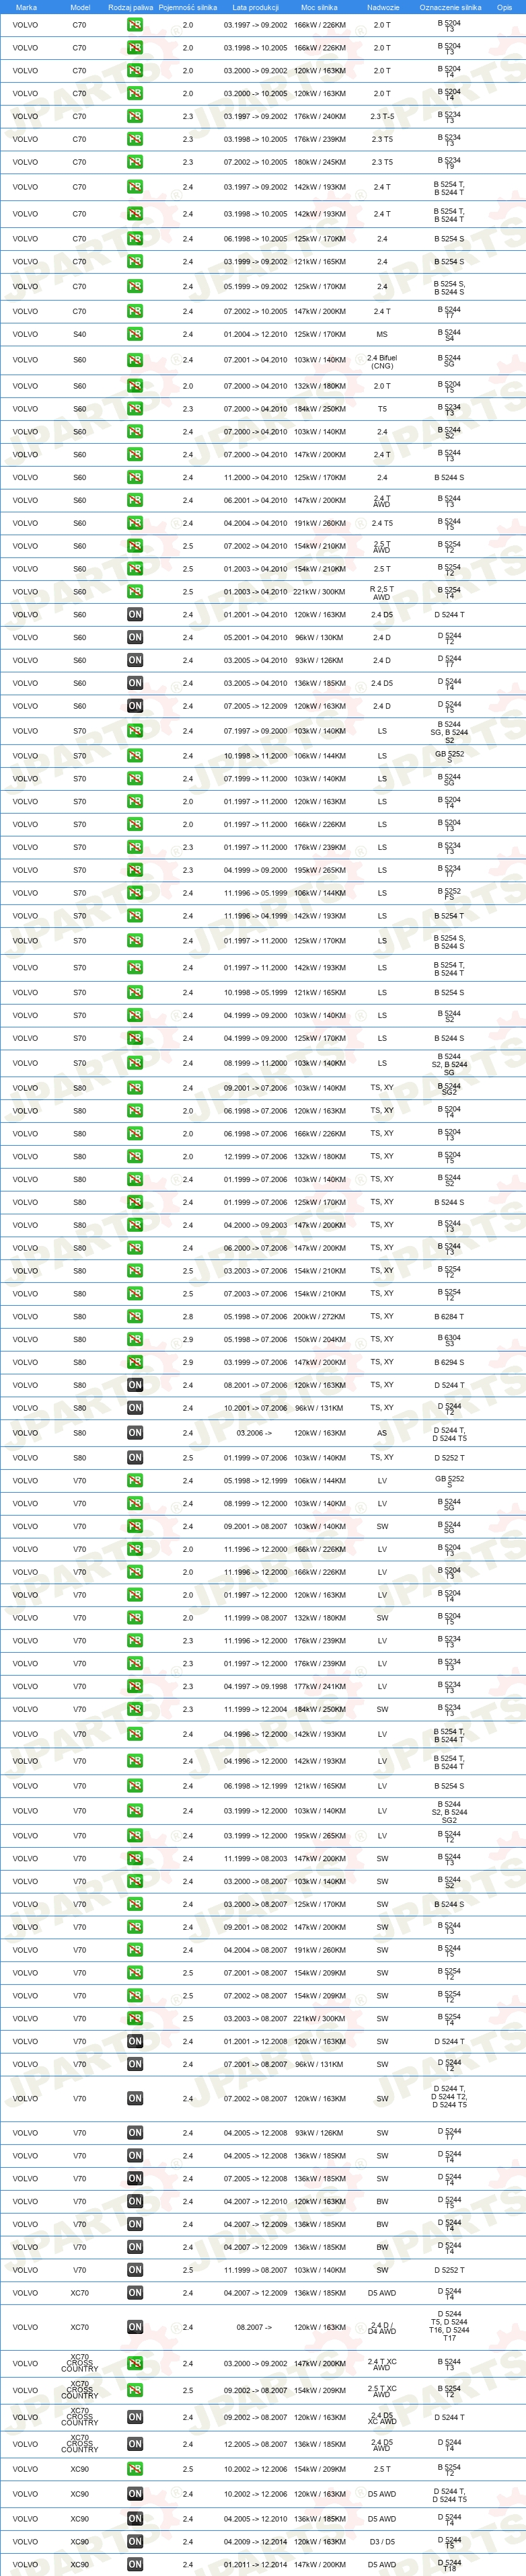Screen dimensions: 526x2576
Task: Select the '01.2011 -> 12.2014' years cell
Action: pos(255,2564)
